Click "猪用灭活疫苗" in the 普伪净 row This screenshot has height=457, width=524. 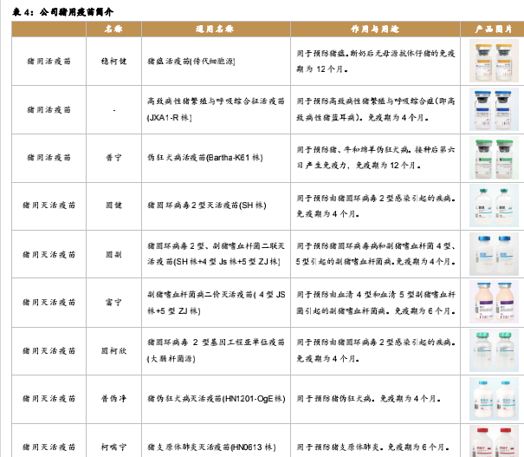49,399
